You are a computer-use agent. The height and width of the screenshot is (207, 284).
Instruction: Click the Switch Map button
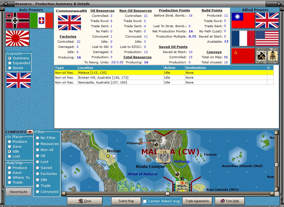click(126, 201)
